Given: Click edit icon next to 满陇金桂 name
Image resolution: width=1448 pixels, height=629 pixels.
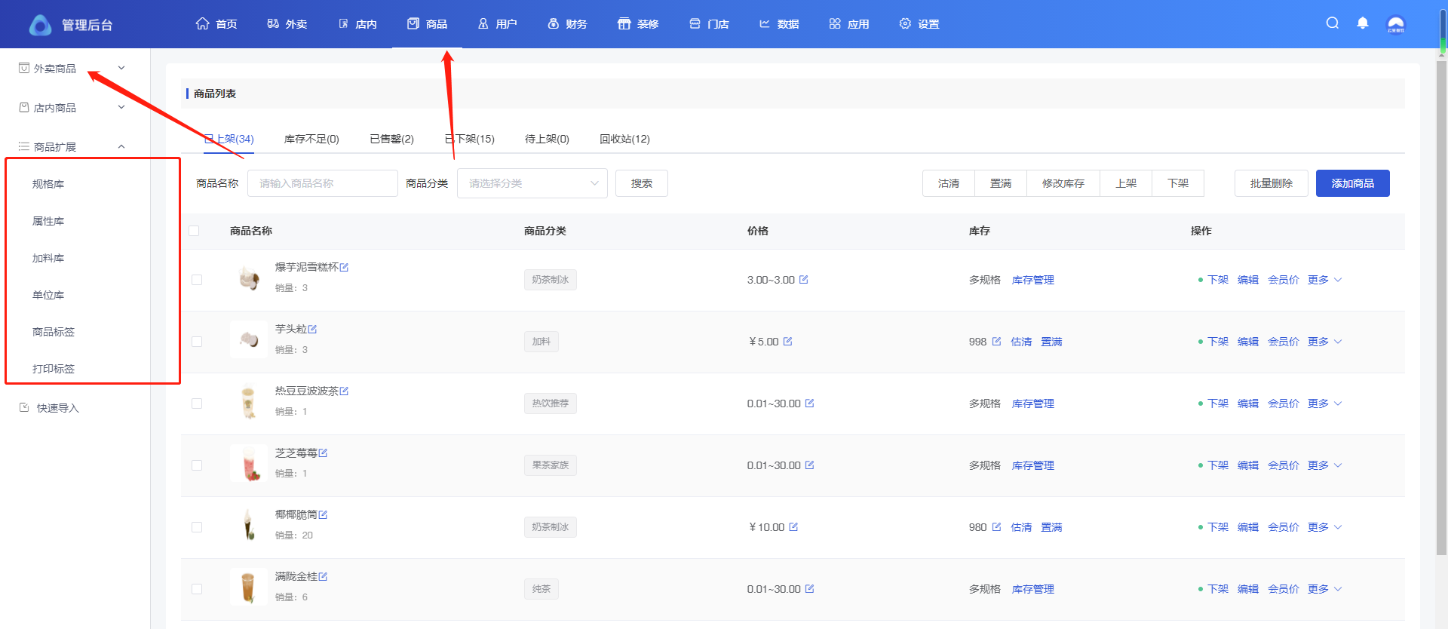Looking at the screenshot, I should click(324, 577).
